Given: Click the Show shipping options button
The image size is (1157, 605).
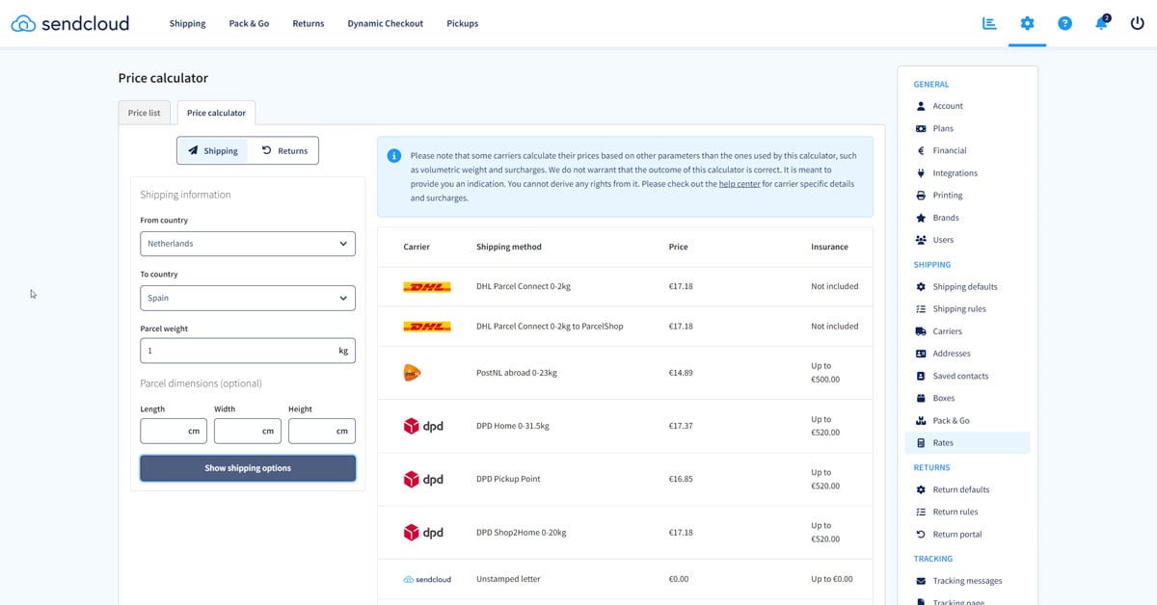Looking at the screenshot, I should 248,468.
